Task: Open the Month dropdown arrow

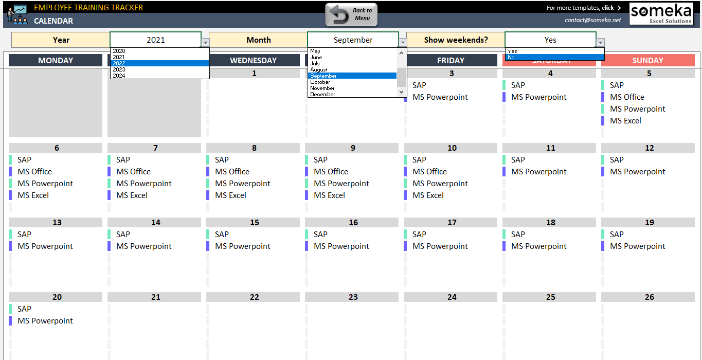Action: (x=403, y=43)
